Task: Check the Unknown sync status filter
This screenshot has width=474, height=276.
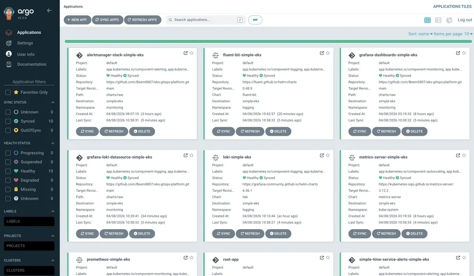Action: pyautogui.click(x=8, y=112)
